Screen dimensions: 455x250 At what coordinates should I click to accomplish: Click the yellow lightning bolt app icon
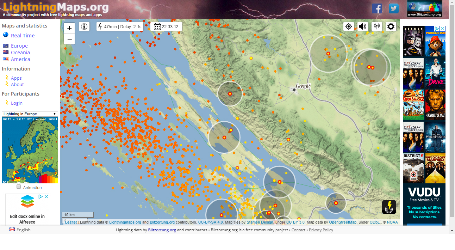click(x=389, y=207)
